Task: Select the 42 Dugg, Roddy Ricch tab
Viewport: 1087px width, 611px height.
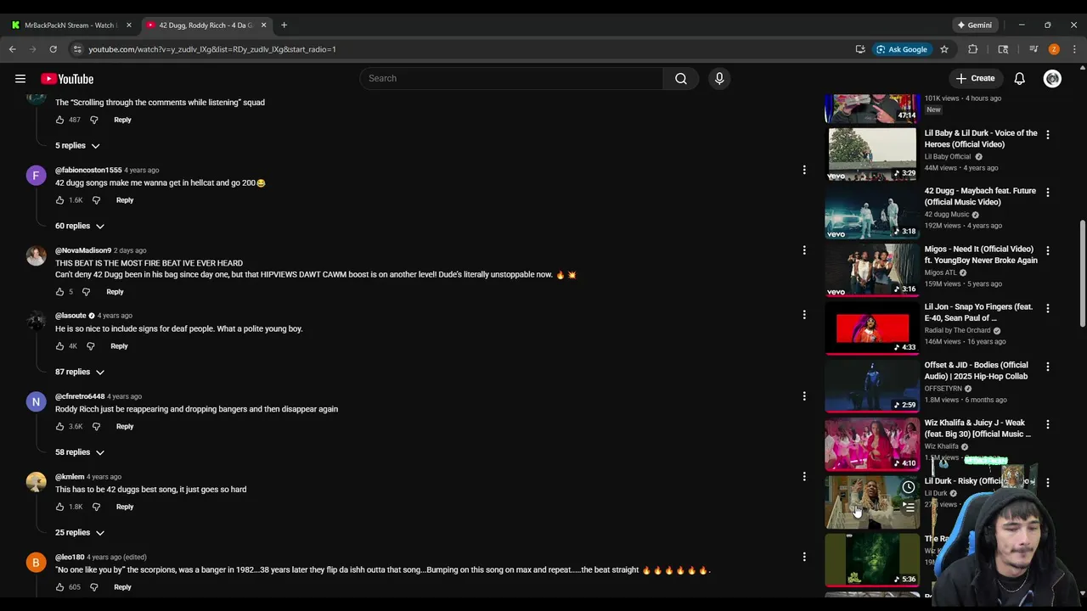Action: pyautogui.click(x=206, y=25)
